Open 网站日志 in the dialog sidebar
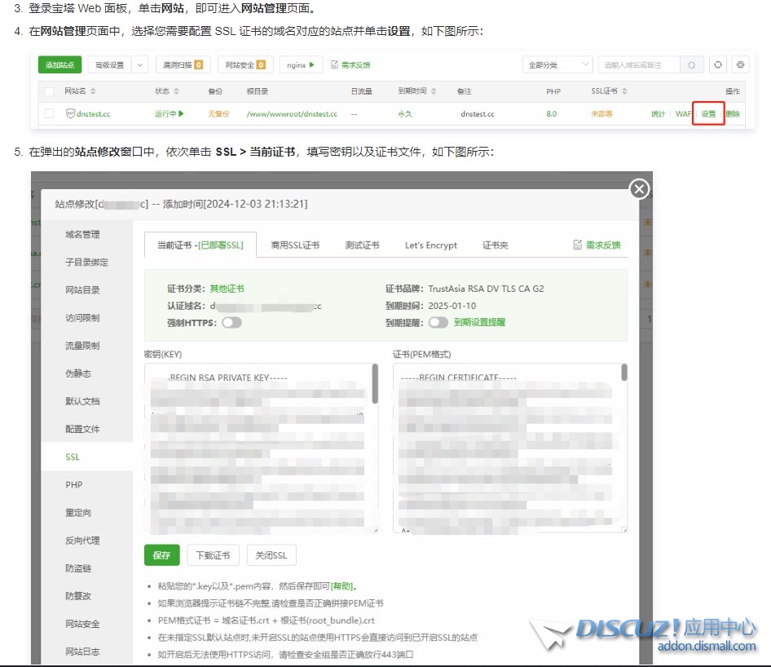This screenshot has height=667, width=771. tap(82, 652)
